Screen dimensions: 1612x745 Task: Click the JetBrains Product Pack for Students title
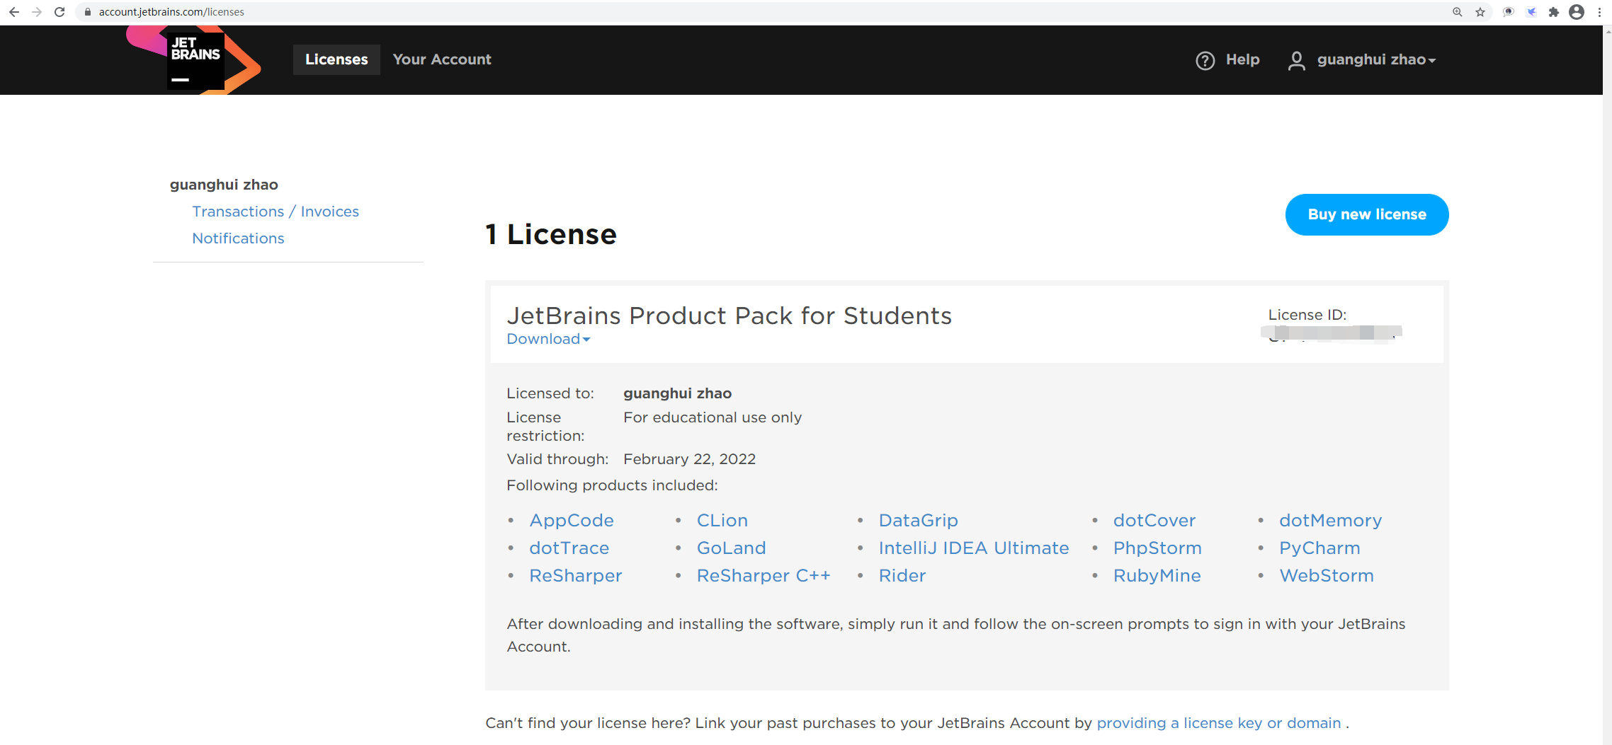point(730,316)
